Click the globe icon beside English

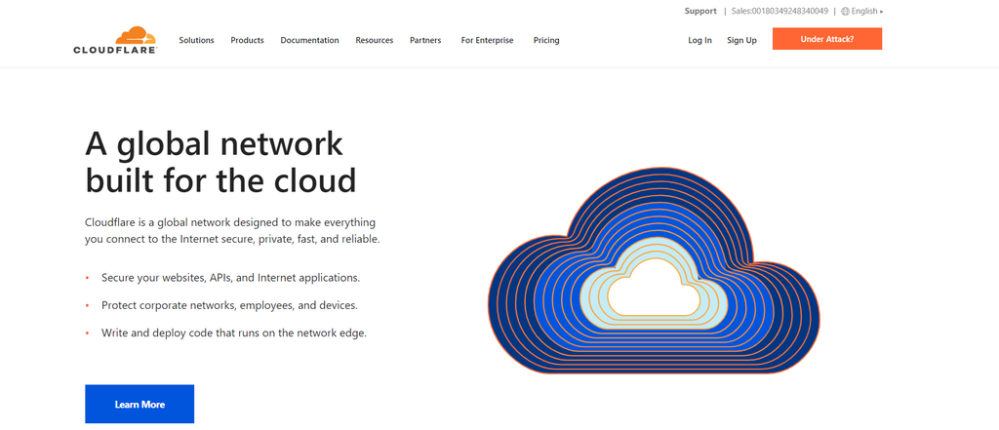(x=845, y=12)
